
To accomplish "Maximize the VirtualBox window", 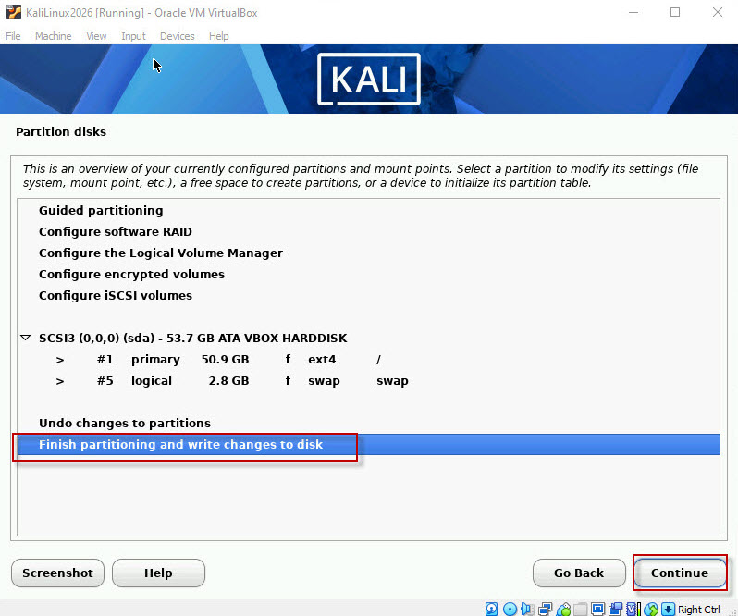I will pyautogui.click(x=675, y=12).
